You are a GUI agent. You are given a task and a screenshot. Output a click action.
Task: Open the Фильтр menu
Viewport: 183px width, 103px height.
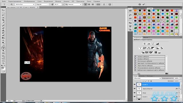[x=58, y=1]
